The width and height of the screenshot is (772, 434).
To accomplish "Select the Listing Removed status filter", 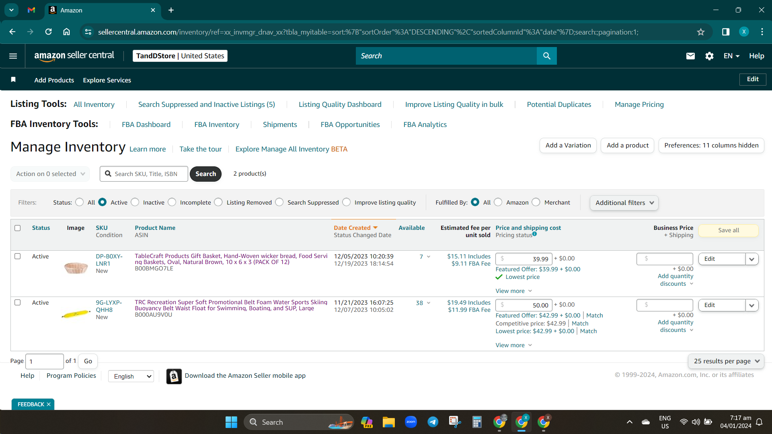I will 218,202.
